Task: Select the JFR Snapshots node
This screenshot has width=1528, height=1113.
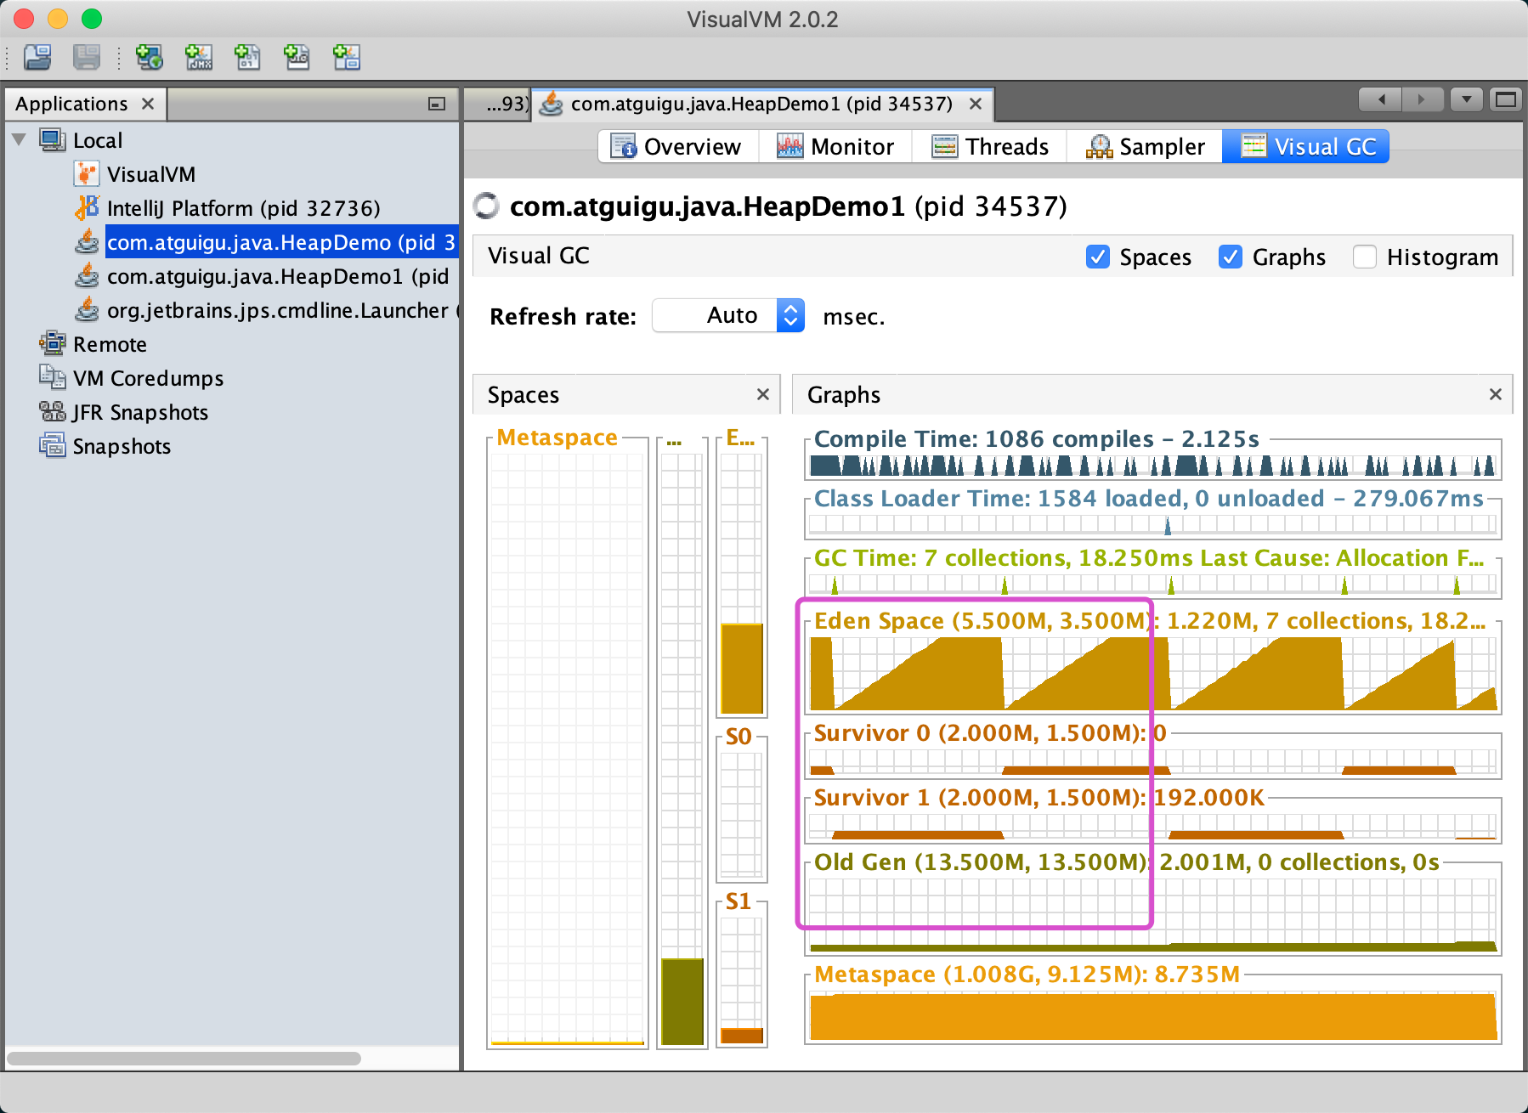Action: 139,412
